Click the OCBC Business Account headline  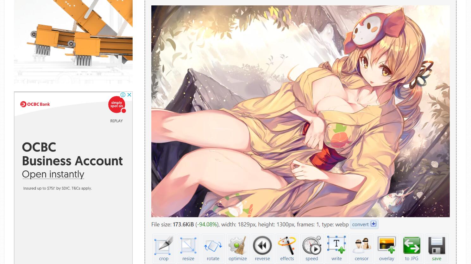click(x=72, y=154)
